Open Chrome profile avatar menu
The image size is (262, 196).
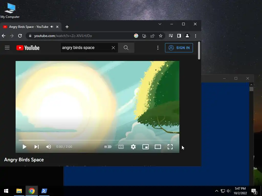(187, 36)
